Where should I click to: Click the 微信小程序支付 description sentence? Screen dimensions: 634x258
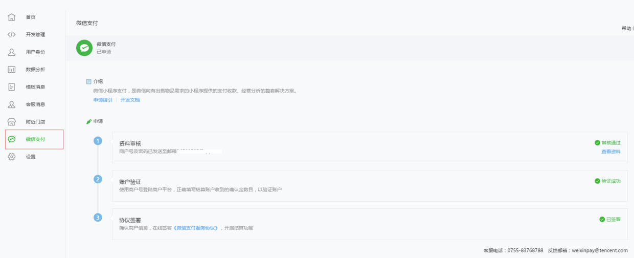coord(195,91)
